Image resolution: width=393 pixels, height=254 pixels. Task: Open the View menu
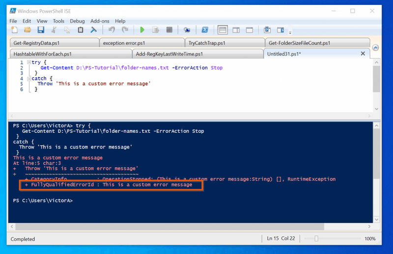(42, 21)
